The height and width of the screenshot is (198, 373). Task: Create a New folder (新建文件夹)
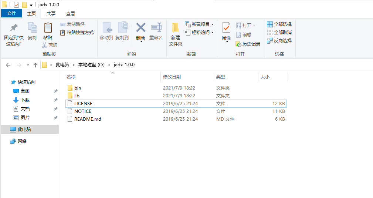(x=175, y=34)
